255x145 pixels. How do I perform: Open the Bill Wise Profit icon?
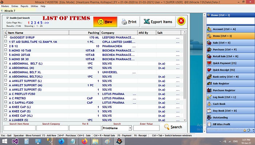(209, 124)
